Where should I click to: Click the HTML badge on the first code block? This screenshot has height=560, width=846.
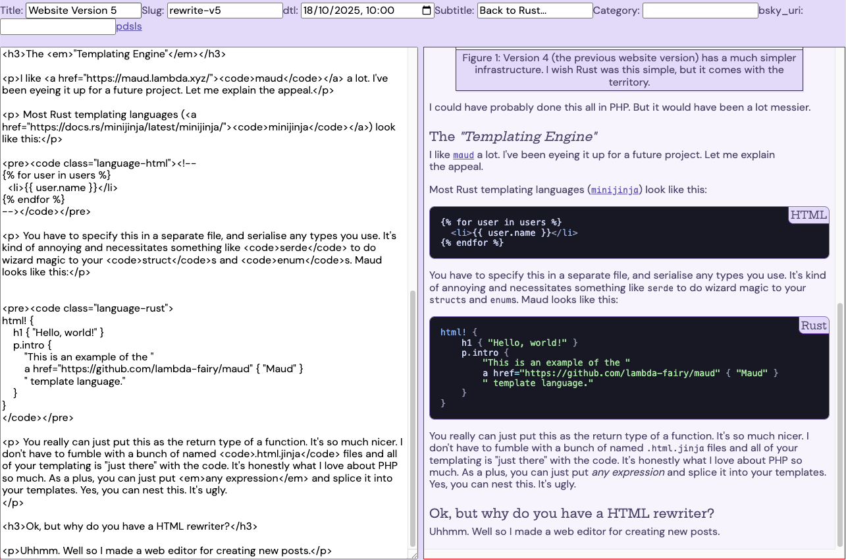808,215
